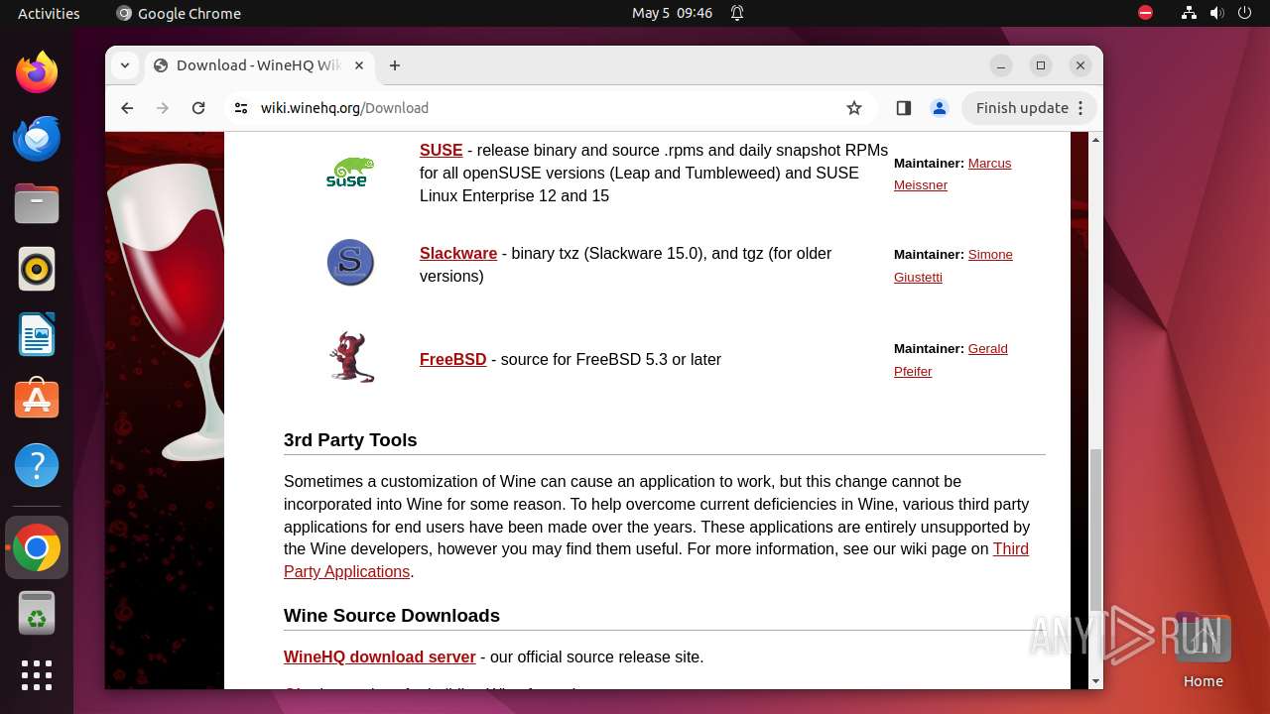Open Google Chrome app menu in top bar
The width and height of the screenshot is (1270, 714).
coord(179,13)
